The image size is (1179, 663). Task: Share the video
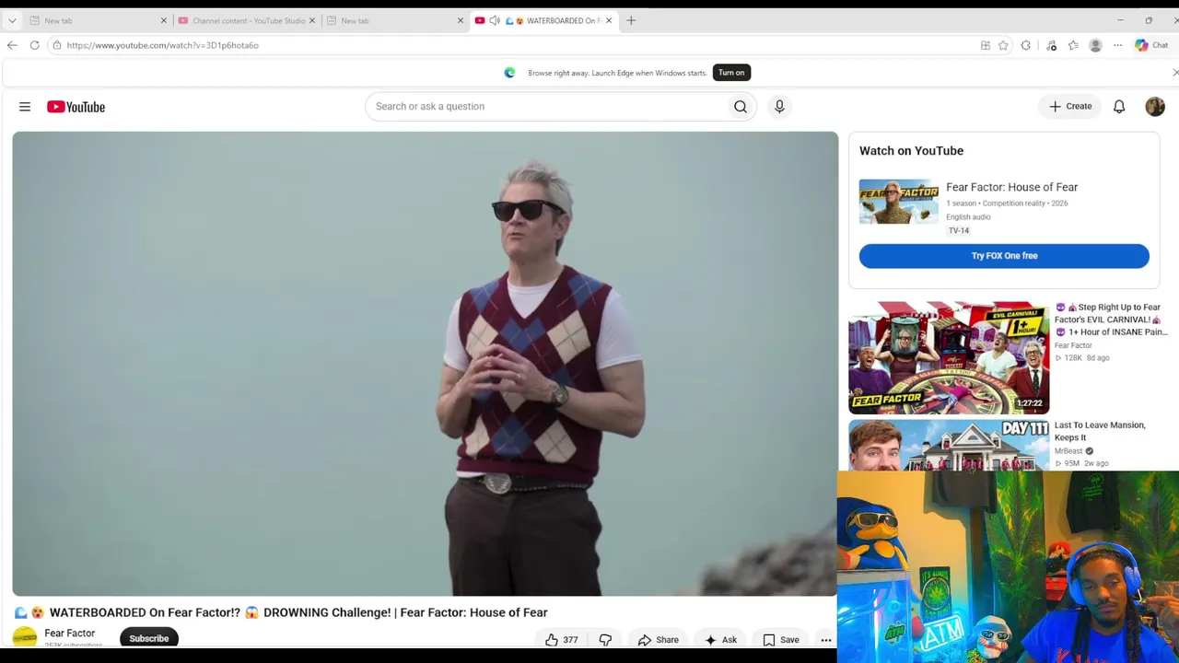click(x=659, y=640)
